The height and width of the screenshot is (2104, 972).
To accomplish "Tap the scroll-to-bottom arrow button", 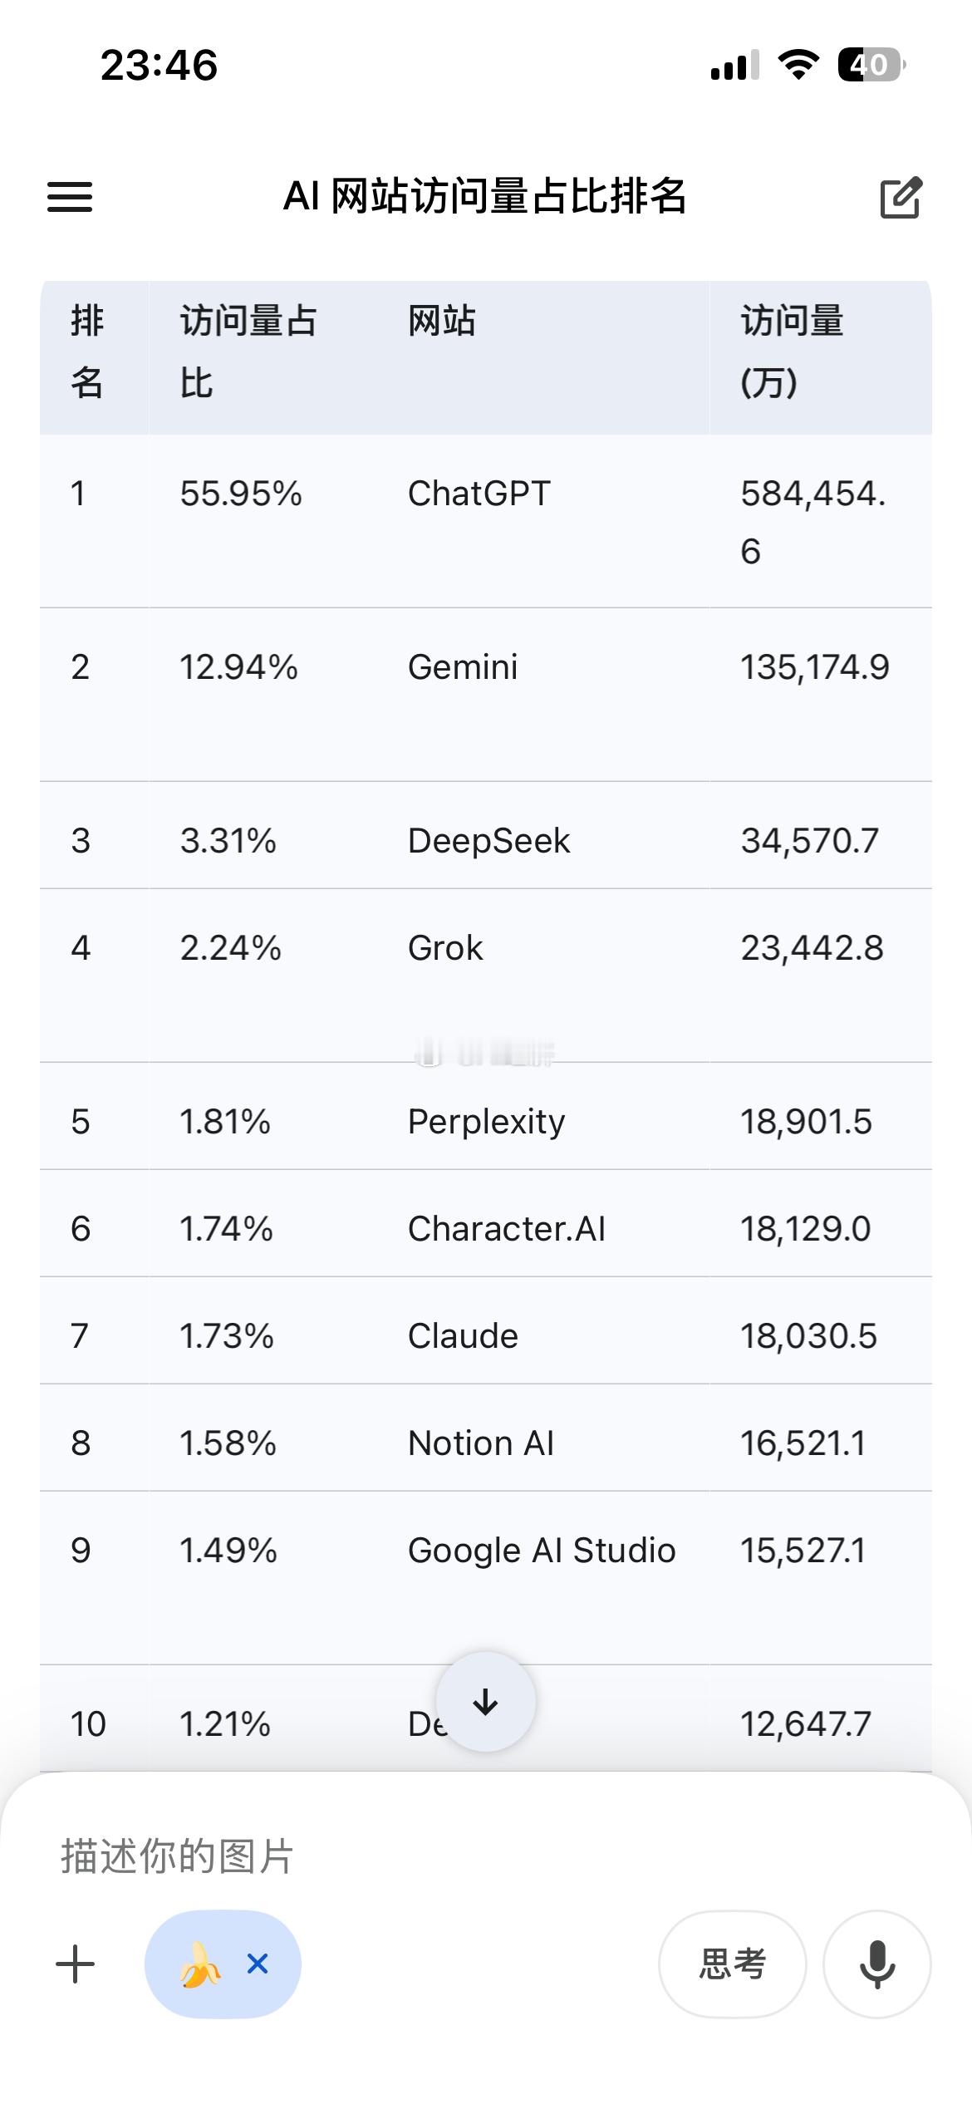I will coord(485,1703).
